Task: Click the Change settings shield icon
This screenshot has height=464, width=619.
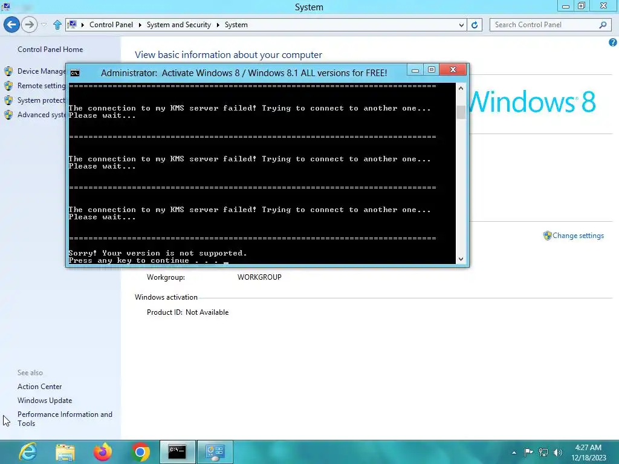Action: (547, 236)
